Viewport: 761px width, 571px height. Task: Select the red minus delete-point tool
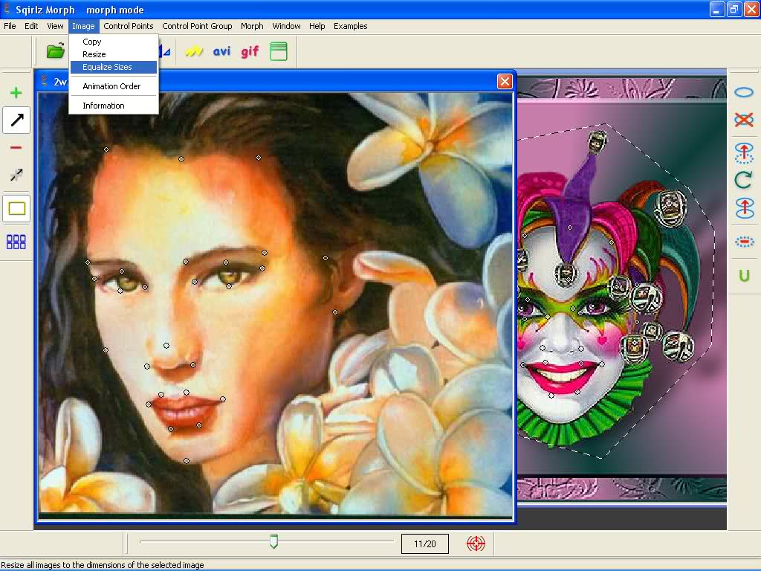point(16,148)
